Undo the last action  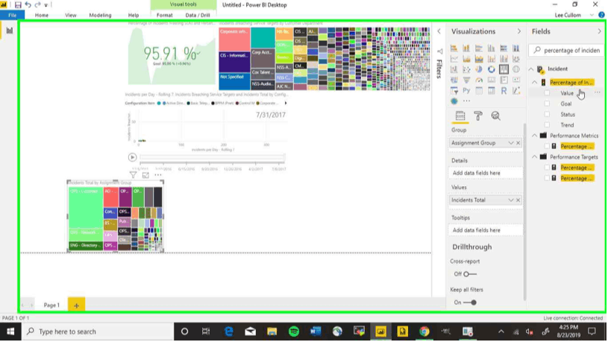click(x=28, y=5)
